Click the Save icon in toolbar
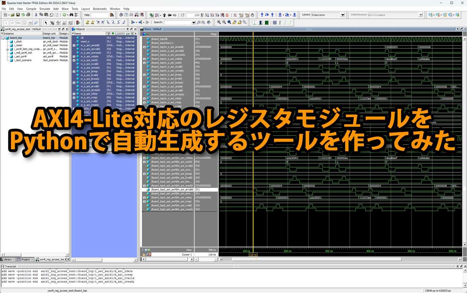Screen dimensions: 467x293 (x=18, y=15)
